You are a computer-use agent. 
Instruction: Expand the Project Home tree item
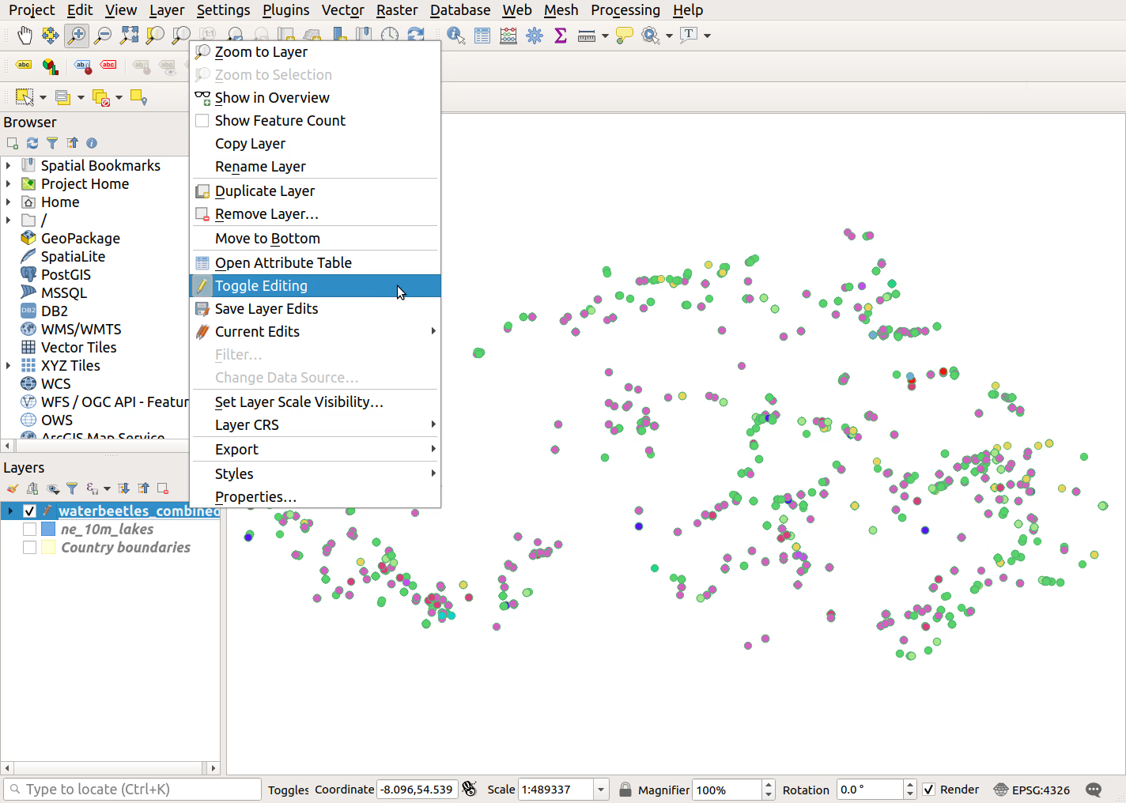[x=9, y=183]
